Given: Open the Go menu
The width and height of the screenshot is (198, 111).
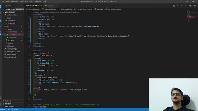Looking at the screenshot, I should 26,2.
